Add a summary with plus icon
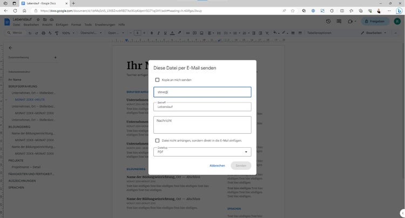The width and height of the screenshot is (405, 218). tap(55, 57)
